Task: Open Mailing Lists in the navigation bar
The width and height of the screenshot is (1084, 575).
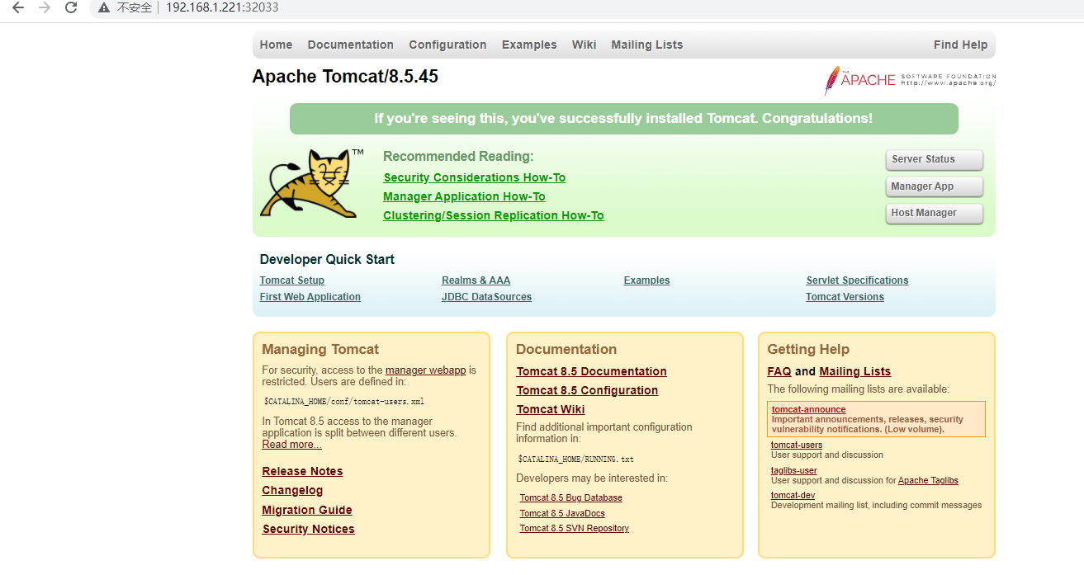Action: pos(647,45)
